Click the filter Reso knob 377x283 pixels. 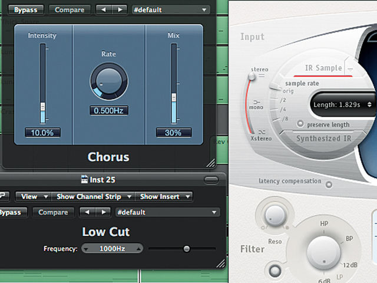[x=275, y=215]
